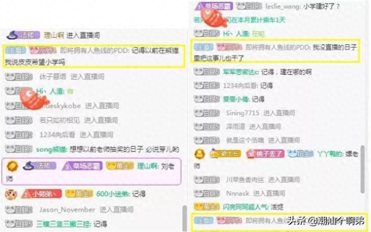This screenshot has height=232, width=371.
Task: Click the 铂金 badge before YY鸭的
Action: pos(300,154)
